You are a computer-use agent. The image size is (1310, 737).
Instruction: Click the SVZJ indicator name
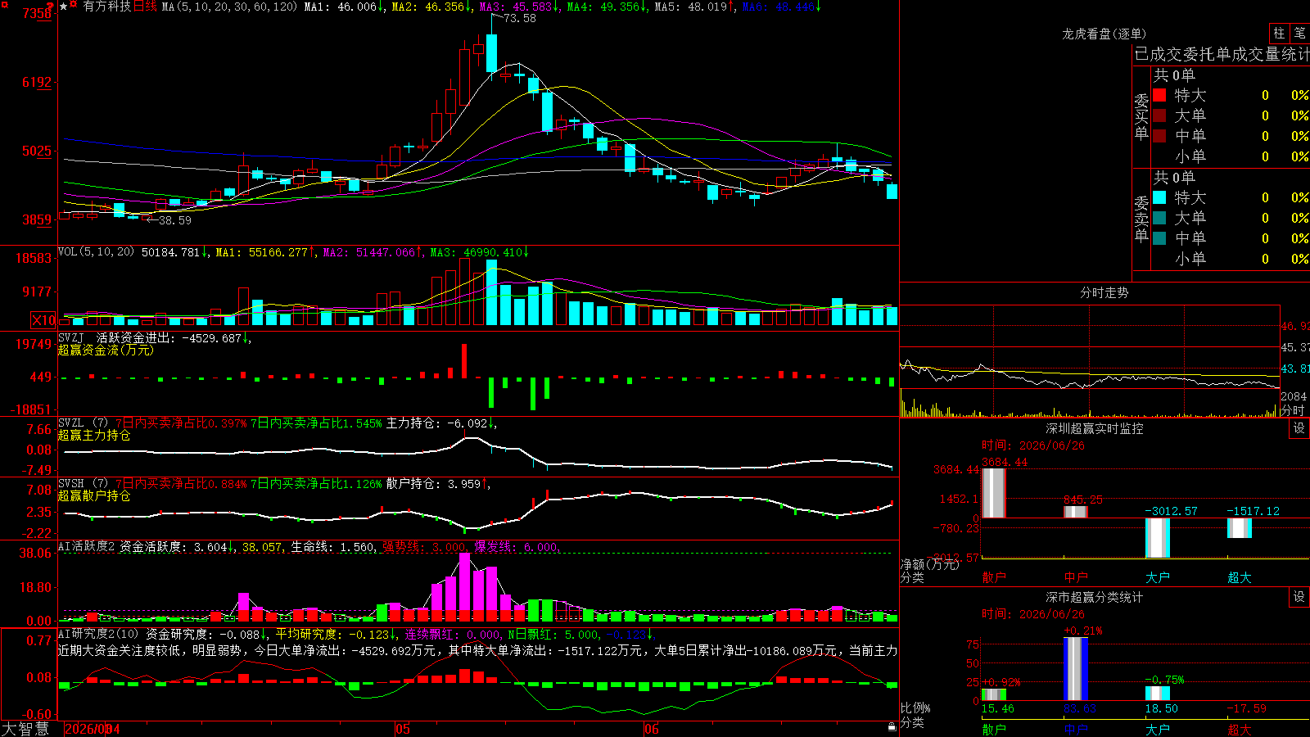(x=71, y=337)
